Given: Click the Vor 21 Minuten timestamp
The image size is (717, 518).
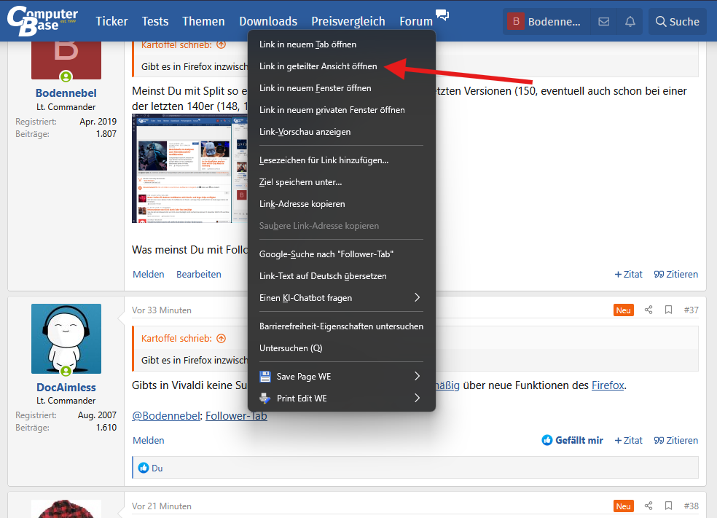Looking at the screenshot, I should tap(162, 506).
